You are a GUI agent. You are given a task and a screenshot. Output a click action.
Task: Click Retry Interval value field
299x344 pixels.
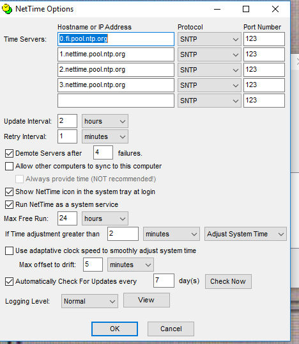(67, 136)
